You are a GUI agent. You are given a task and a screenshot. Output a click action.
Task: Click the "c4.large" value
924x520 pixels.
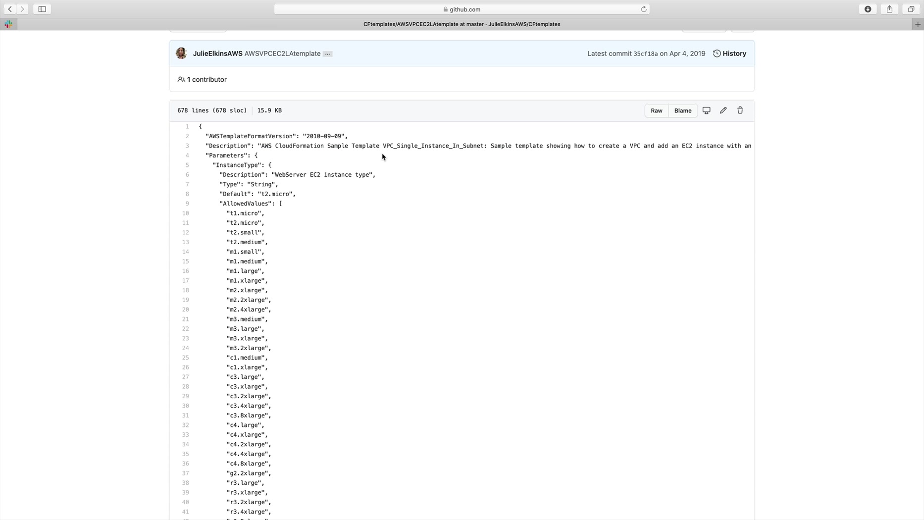tap(246, 425)
